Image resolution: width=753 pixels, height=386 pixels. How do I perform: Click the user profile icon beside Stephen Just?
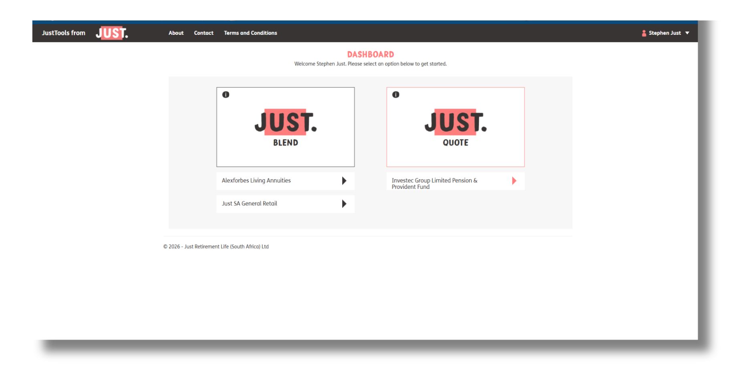pyautogui.click(x=644, y=33)
